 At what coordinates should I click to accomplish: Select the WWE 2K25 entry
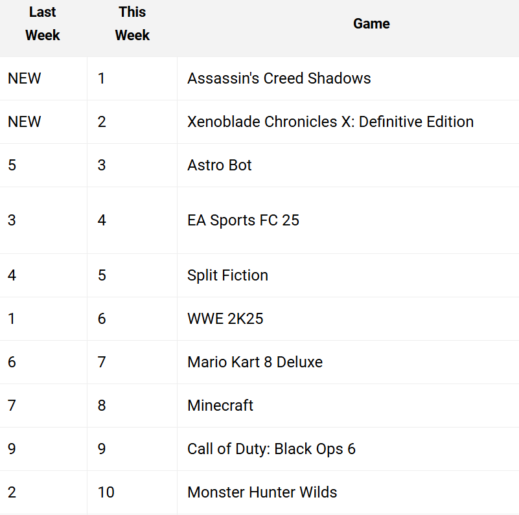[x=225, y=319]
